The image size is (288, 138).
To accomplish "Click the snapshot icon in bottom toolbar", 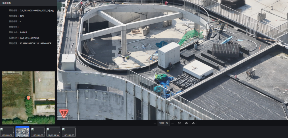I will click(x=186, y=123).
